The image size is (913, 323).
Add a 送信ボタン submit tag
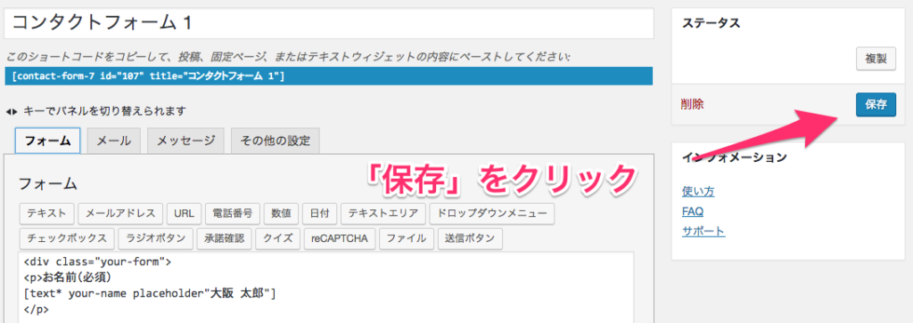(x=470, y=238)
